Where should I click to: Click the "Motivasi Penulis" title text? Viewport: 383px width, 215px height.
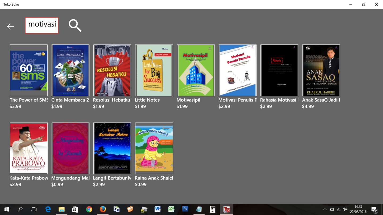[x=238, y=100]
